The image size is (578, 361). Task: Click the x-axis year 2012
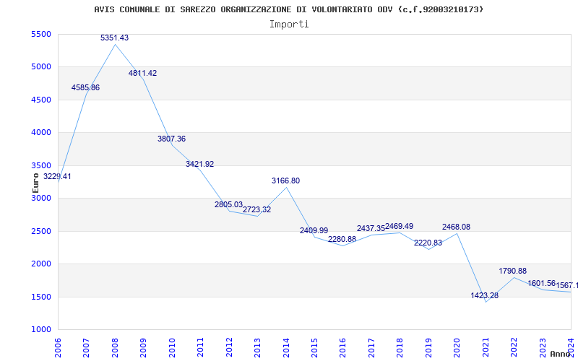[x=229, y=347]
